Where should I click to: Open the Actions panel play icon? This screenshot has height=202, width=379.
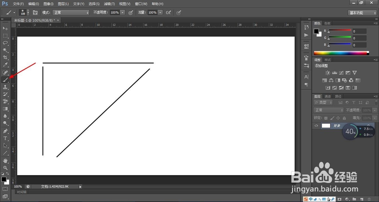coord(306,35)
